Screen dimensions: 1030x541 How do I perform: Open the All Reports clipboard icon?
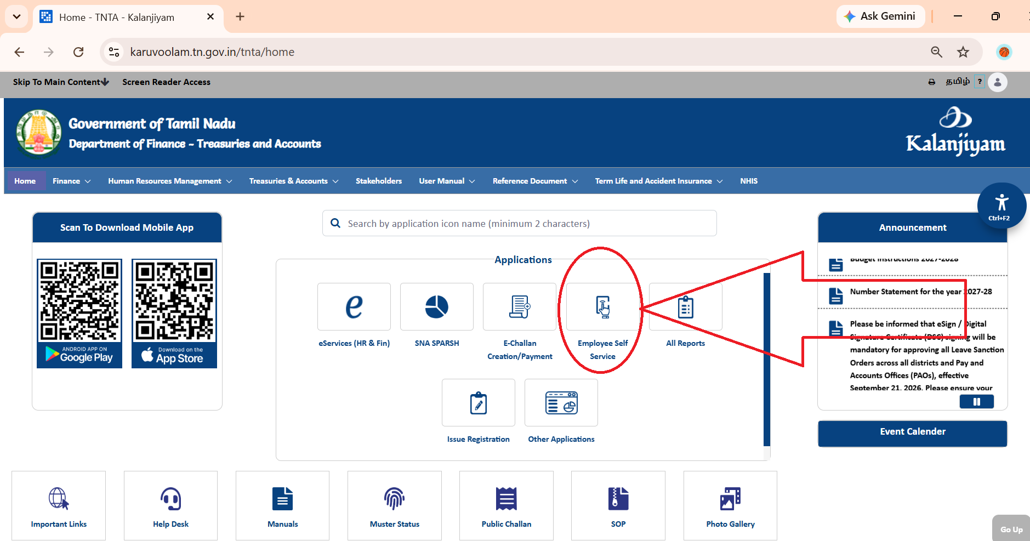pyautogui.click(x=685, y=306)
